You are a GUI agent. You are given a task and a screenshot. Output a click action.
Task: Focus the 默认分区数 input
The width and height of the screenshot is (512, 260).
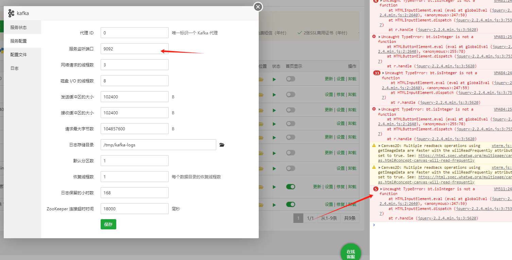135,161
